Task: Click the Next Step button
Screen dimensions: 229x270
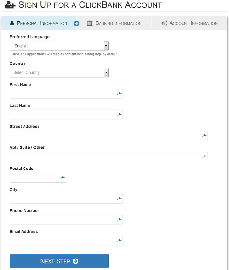Action: pos(59,261)
